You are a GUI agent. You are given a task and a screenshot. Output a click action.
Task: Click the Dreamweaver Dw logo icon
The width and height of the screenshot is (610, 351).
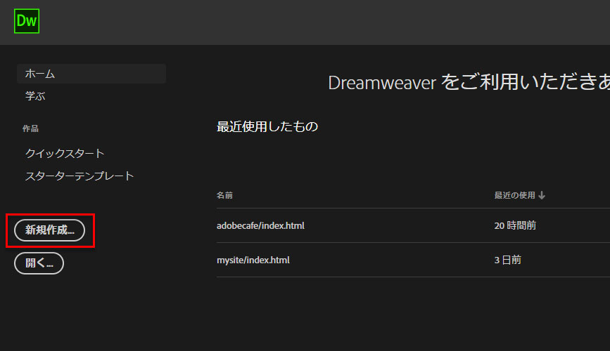(x=26, y=21)
